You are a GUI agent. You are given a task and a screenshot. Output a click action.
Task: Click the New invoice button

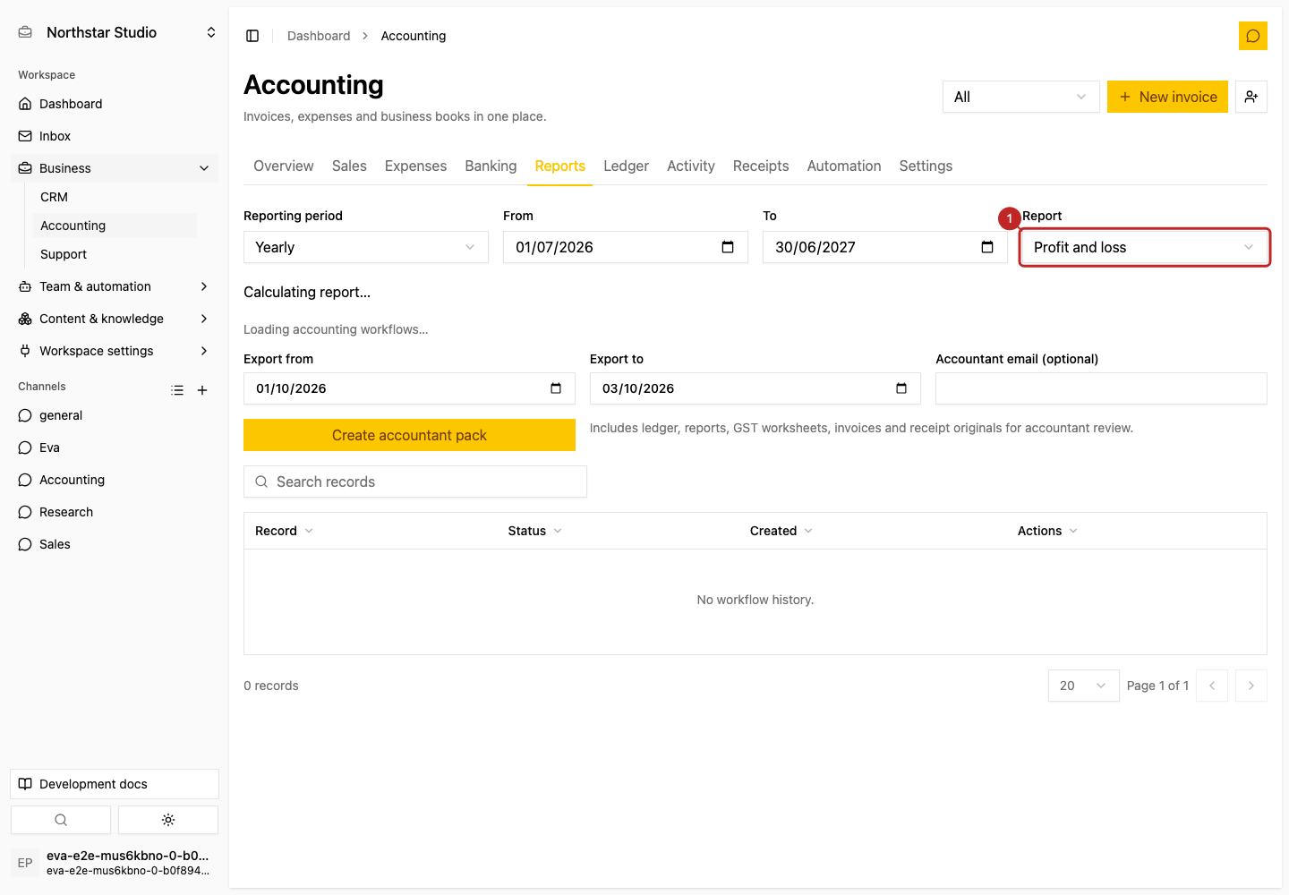pyautogui.click(x=1167, y=97)
